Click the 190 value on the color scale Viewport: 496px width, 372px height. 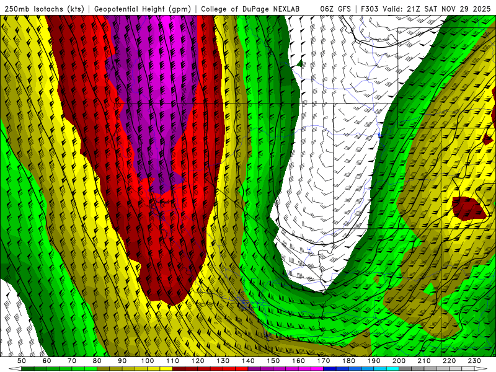pos(374,361)
